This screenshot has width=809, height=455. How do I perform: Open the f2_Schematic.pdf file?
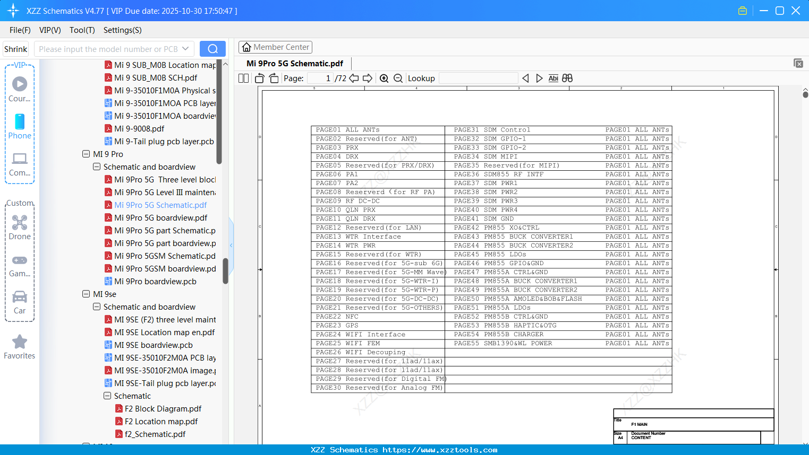(x=155, y=434)
